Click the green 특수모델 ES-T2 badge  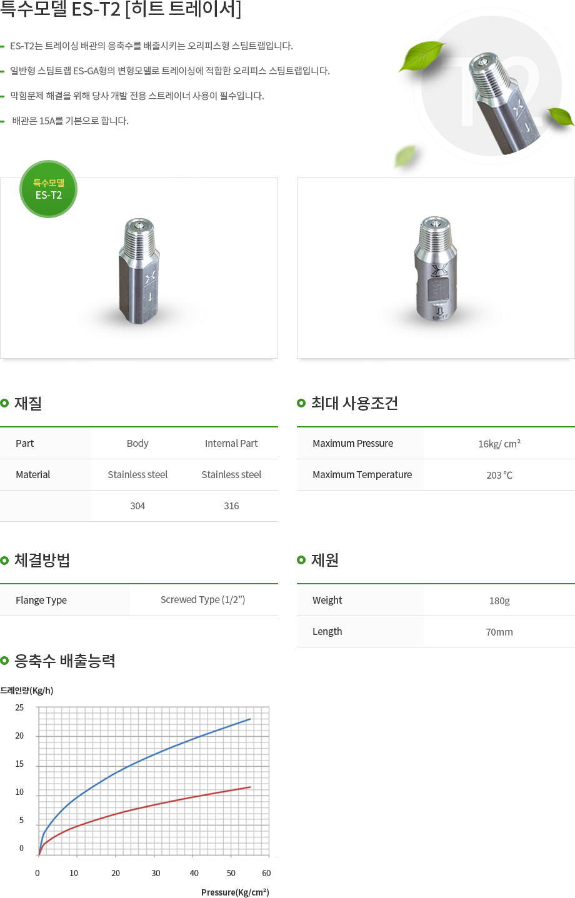[49, 189]
